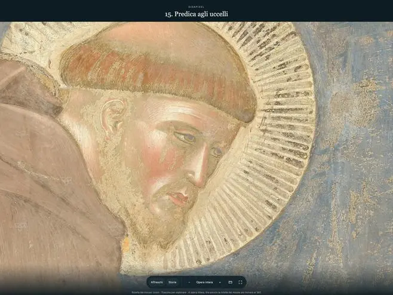Open the Affreschi view
Screen dimensions: 393x295
click(x=156, y=282)
